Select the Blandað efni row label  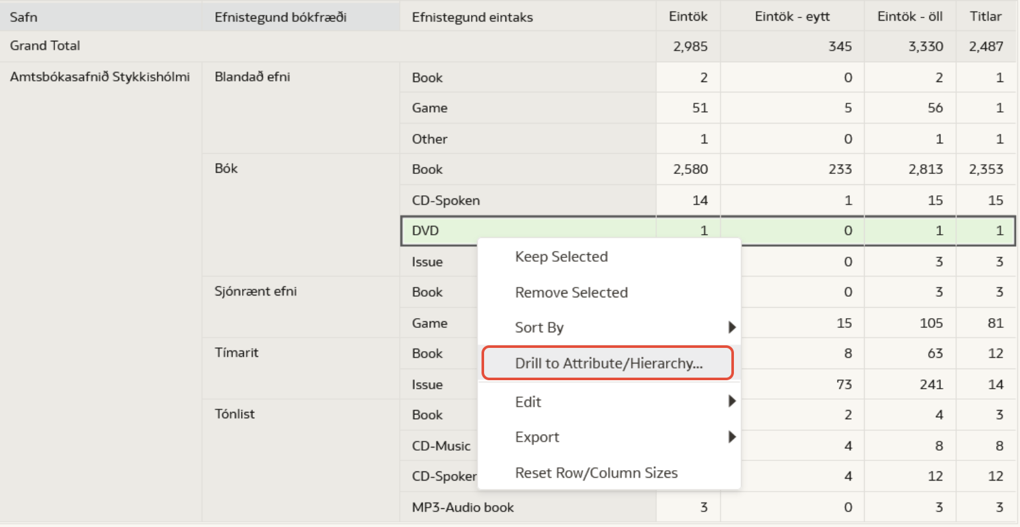[x=252, y=77]
